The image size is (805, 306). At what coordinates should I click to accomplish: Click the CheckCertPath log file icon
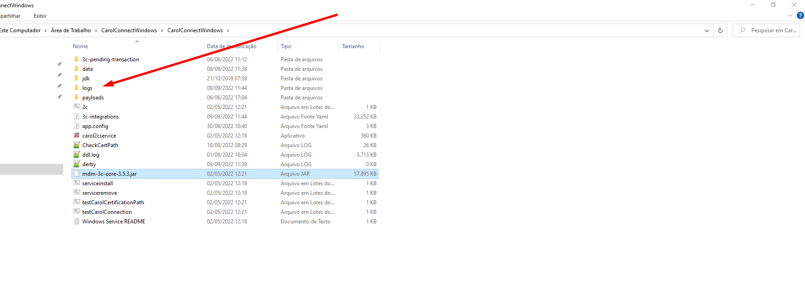coord(76,145)
